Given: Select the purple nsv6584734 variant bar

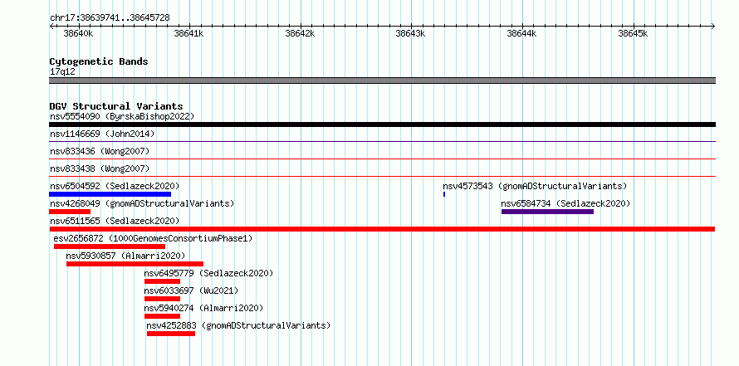Looking at the screenshot, I should pos(548,212).
